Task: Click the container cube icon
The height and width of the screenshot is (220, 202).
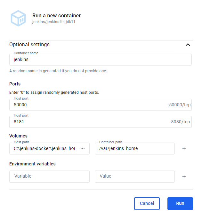Action: point(18,18)
